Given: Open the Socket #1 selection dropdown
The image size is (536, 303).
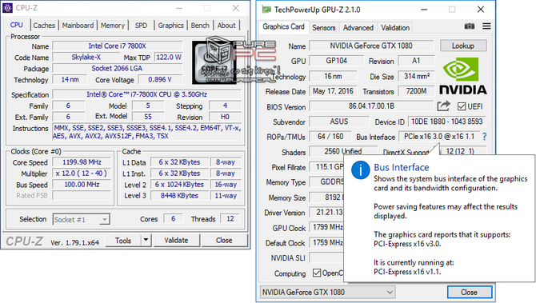Looking at the screenshot, I should pyautogui.click(x=82, y=219).
